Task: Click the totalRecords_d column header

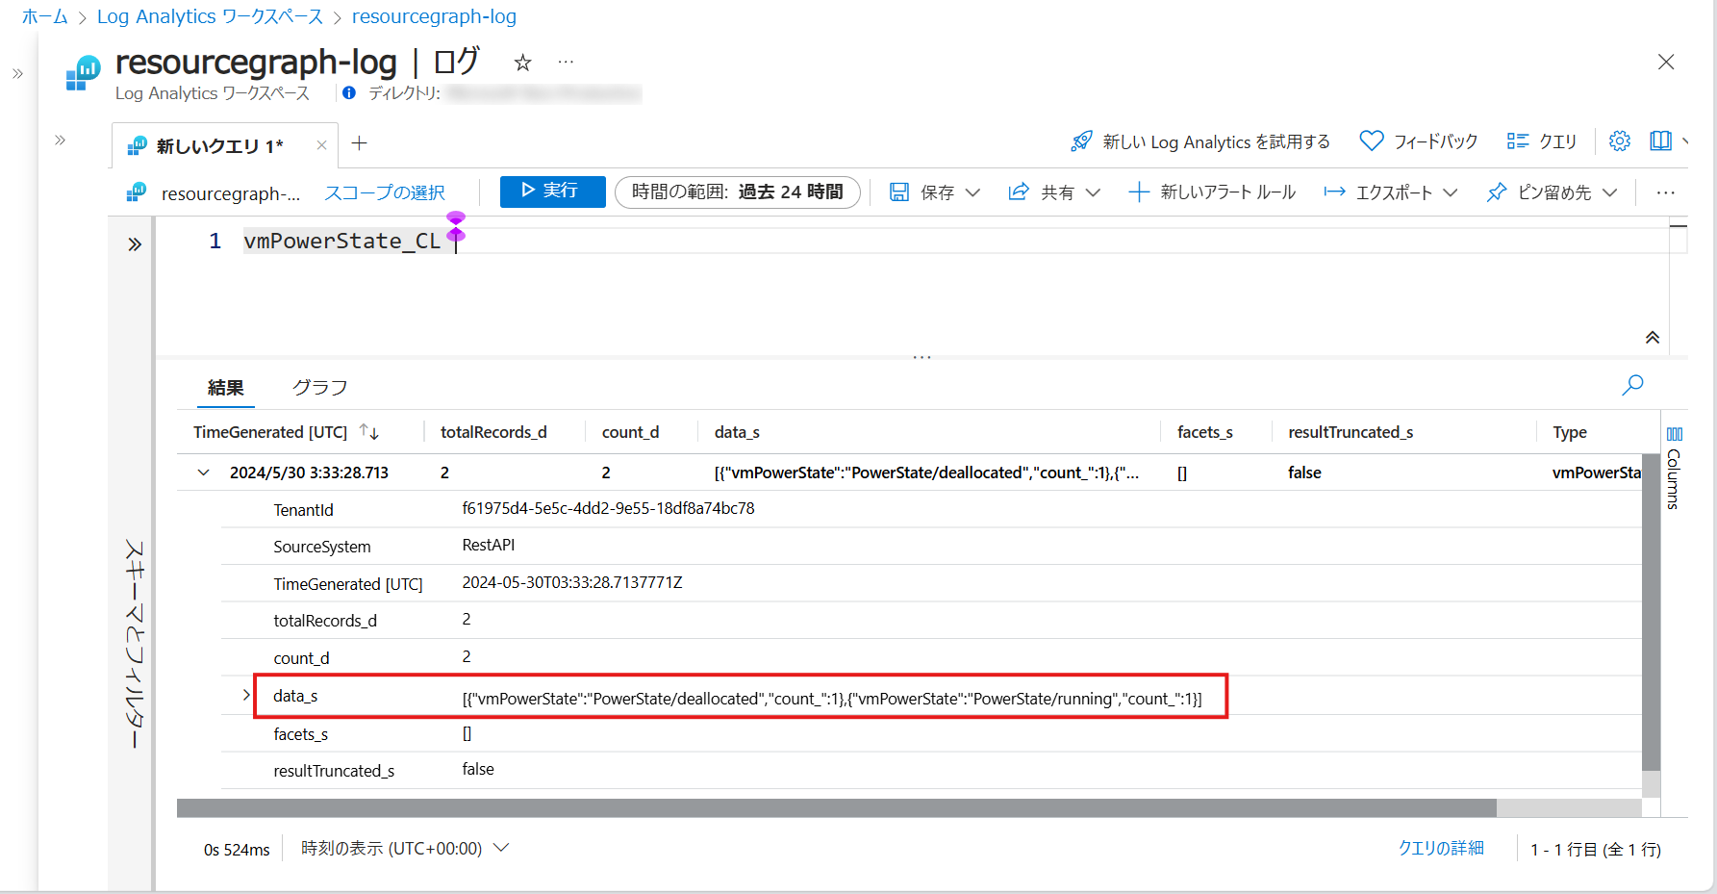Action: (x=493, y=432)
